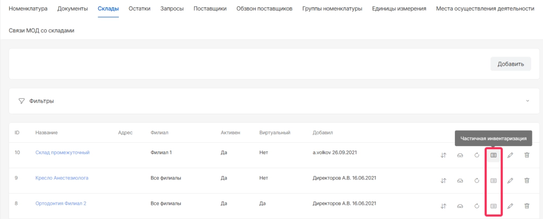This screenshot has width=543, height=219.
Task: Click the refresh icon for Ортодонтия Филиал 2
Action: click(477, 206)
